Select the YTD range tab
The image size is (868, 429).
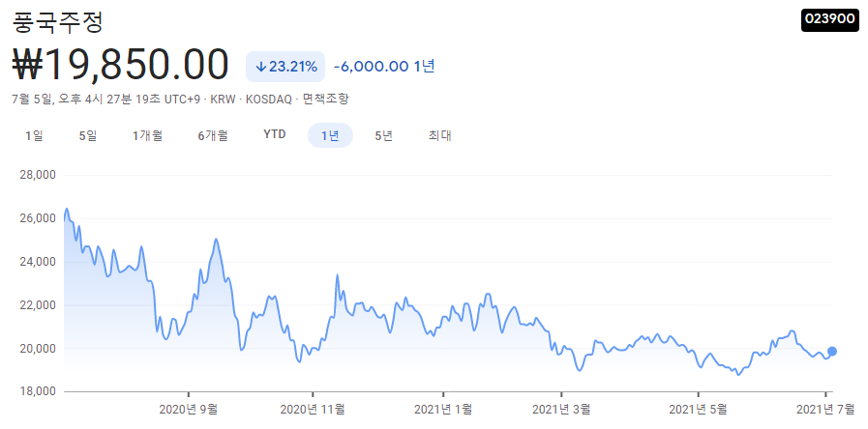tap(275, 135)
